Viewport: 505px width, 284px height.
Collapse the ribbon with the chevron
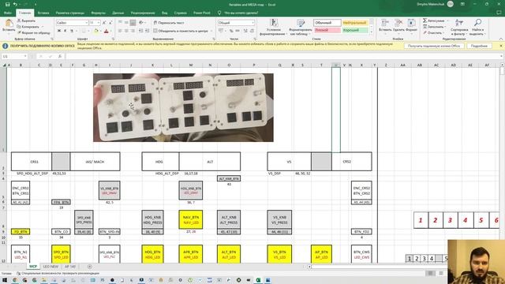tap(501, 39)
